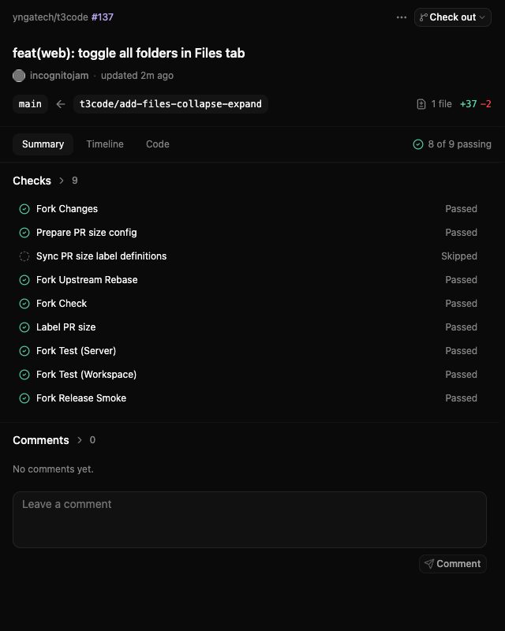The width and height of the screenshot is (505, 631).
Task: Submit with the Comment button
Action: (453, 564)
